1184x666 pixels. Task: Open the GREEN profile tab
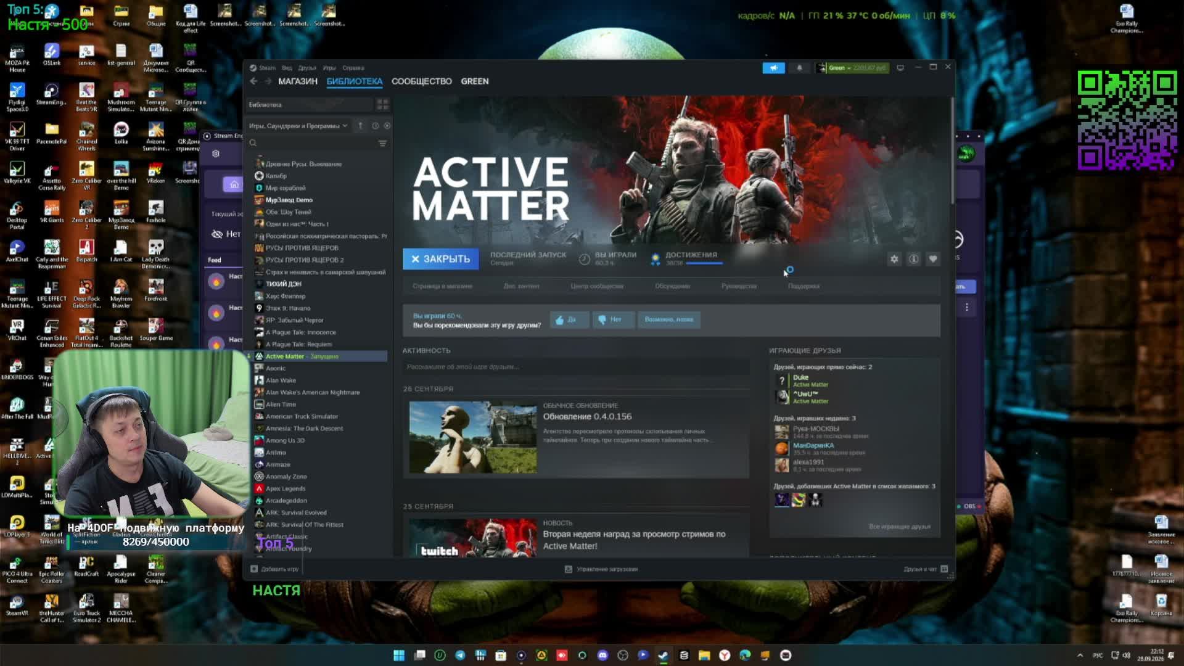[475, 81]
